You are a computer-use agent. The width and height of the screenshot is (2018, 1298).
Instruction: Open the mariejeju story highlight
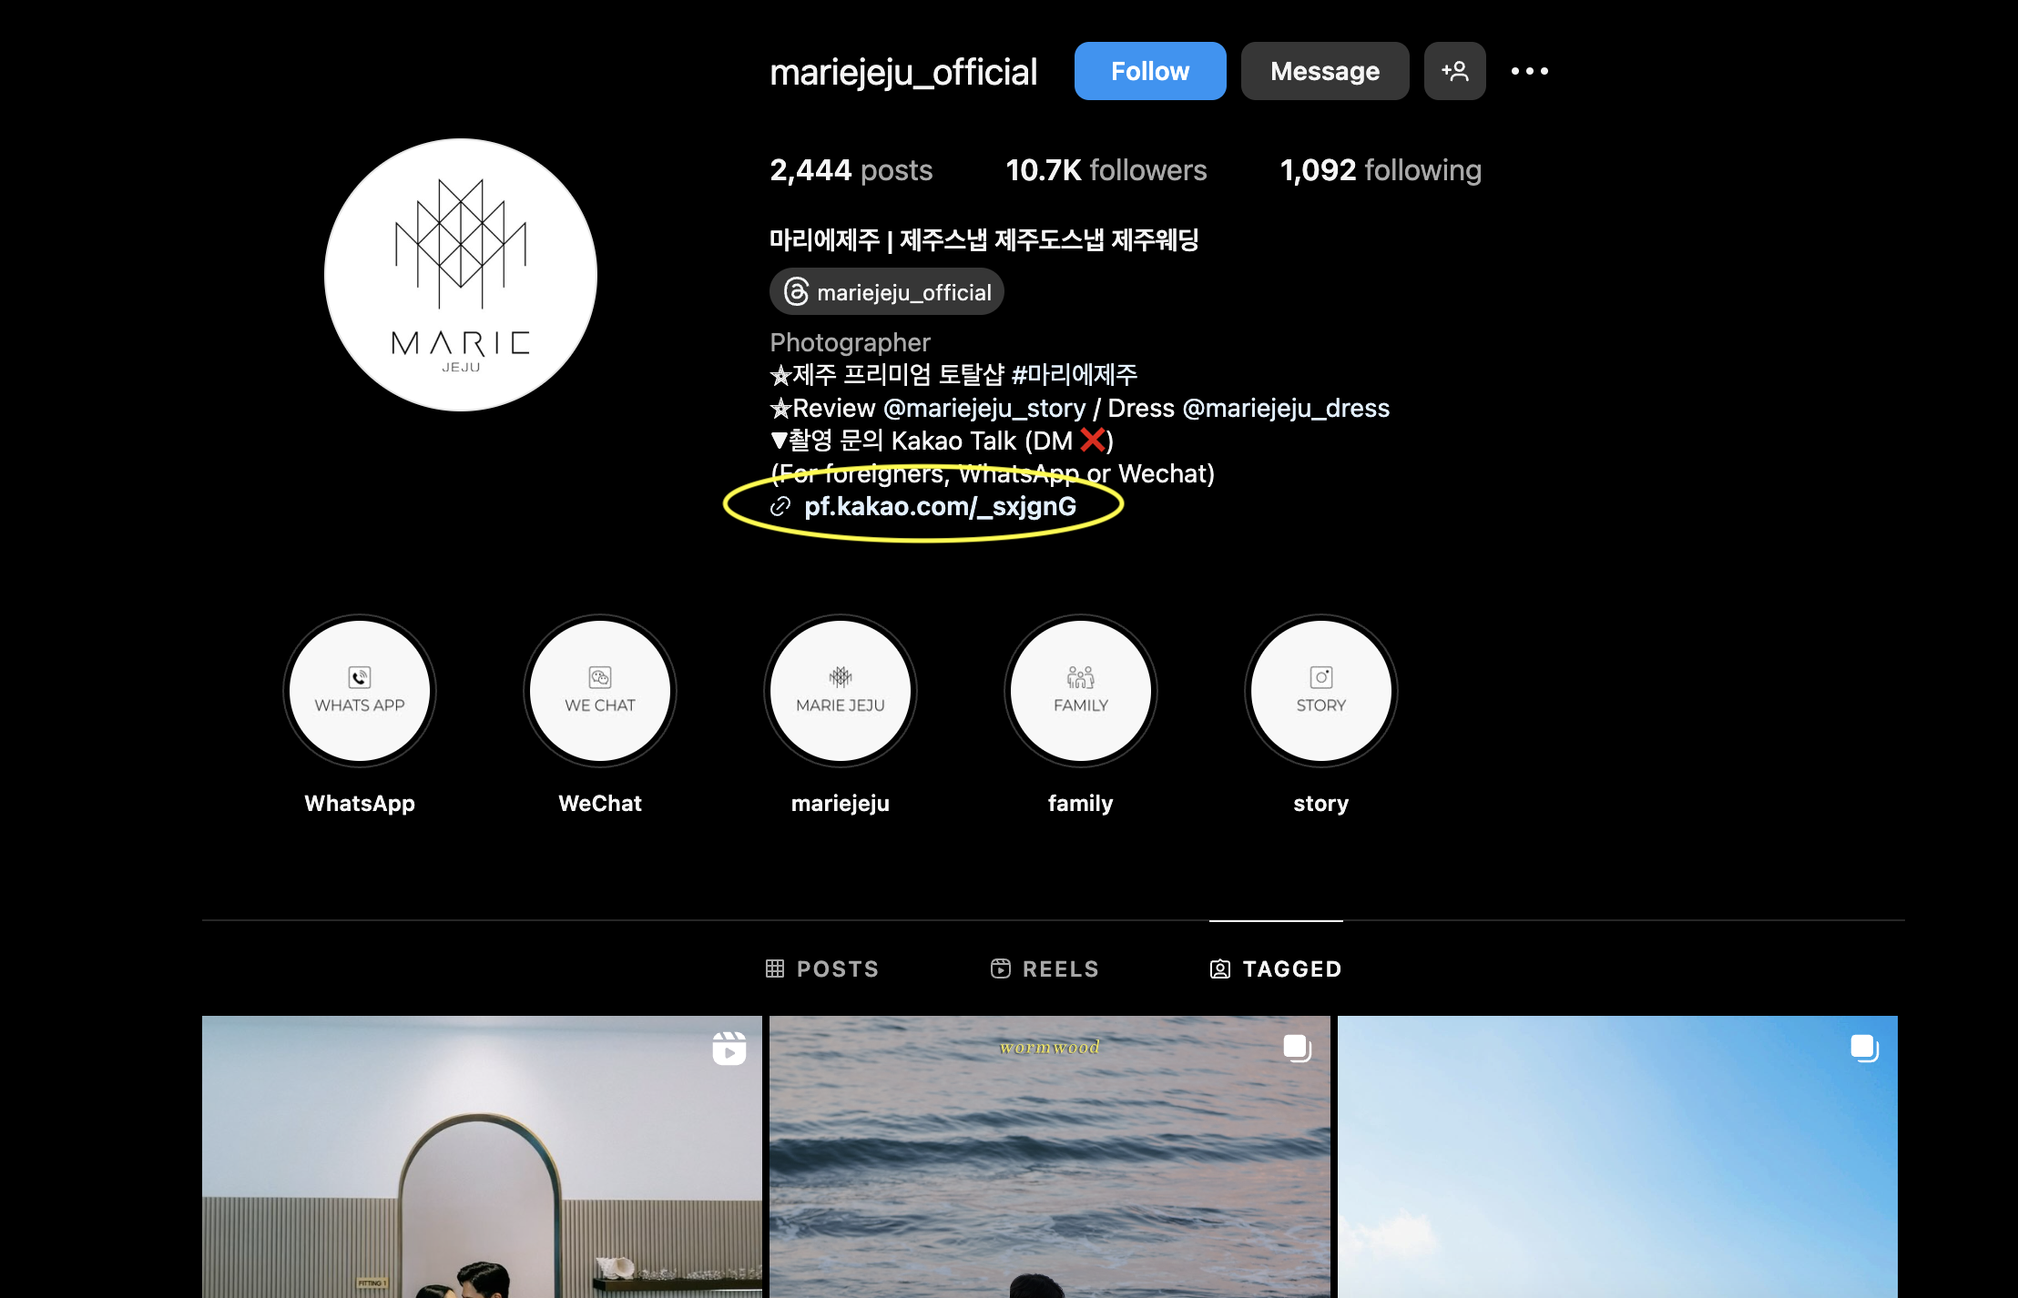tap(841, 691)
